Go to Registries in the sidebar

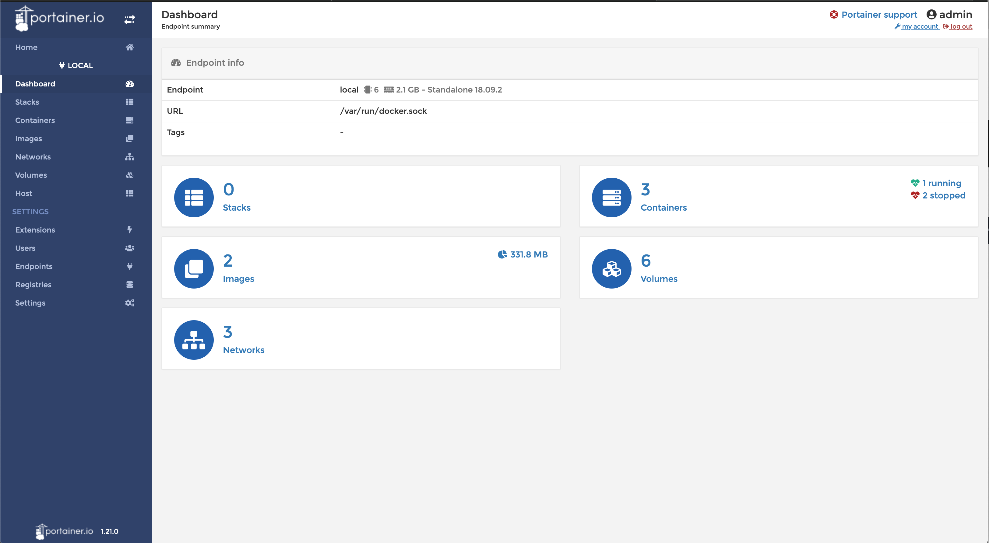click(33, 285)
